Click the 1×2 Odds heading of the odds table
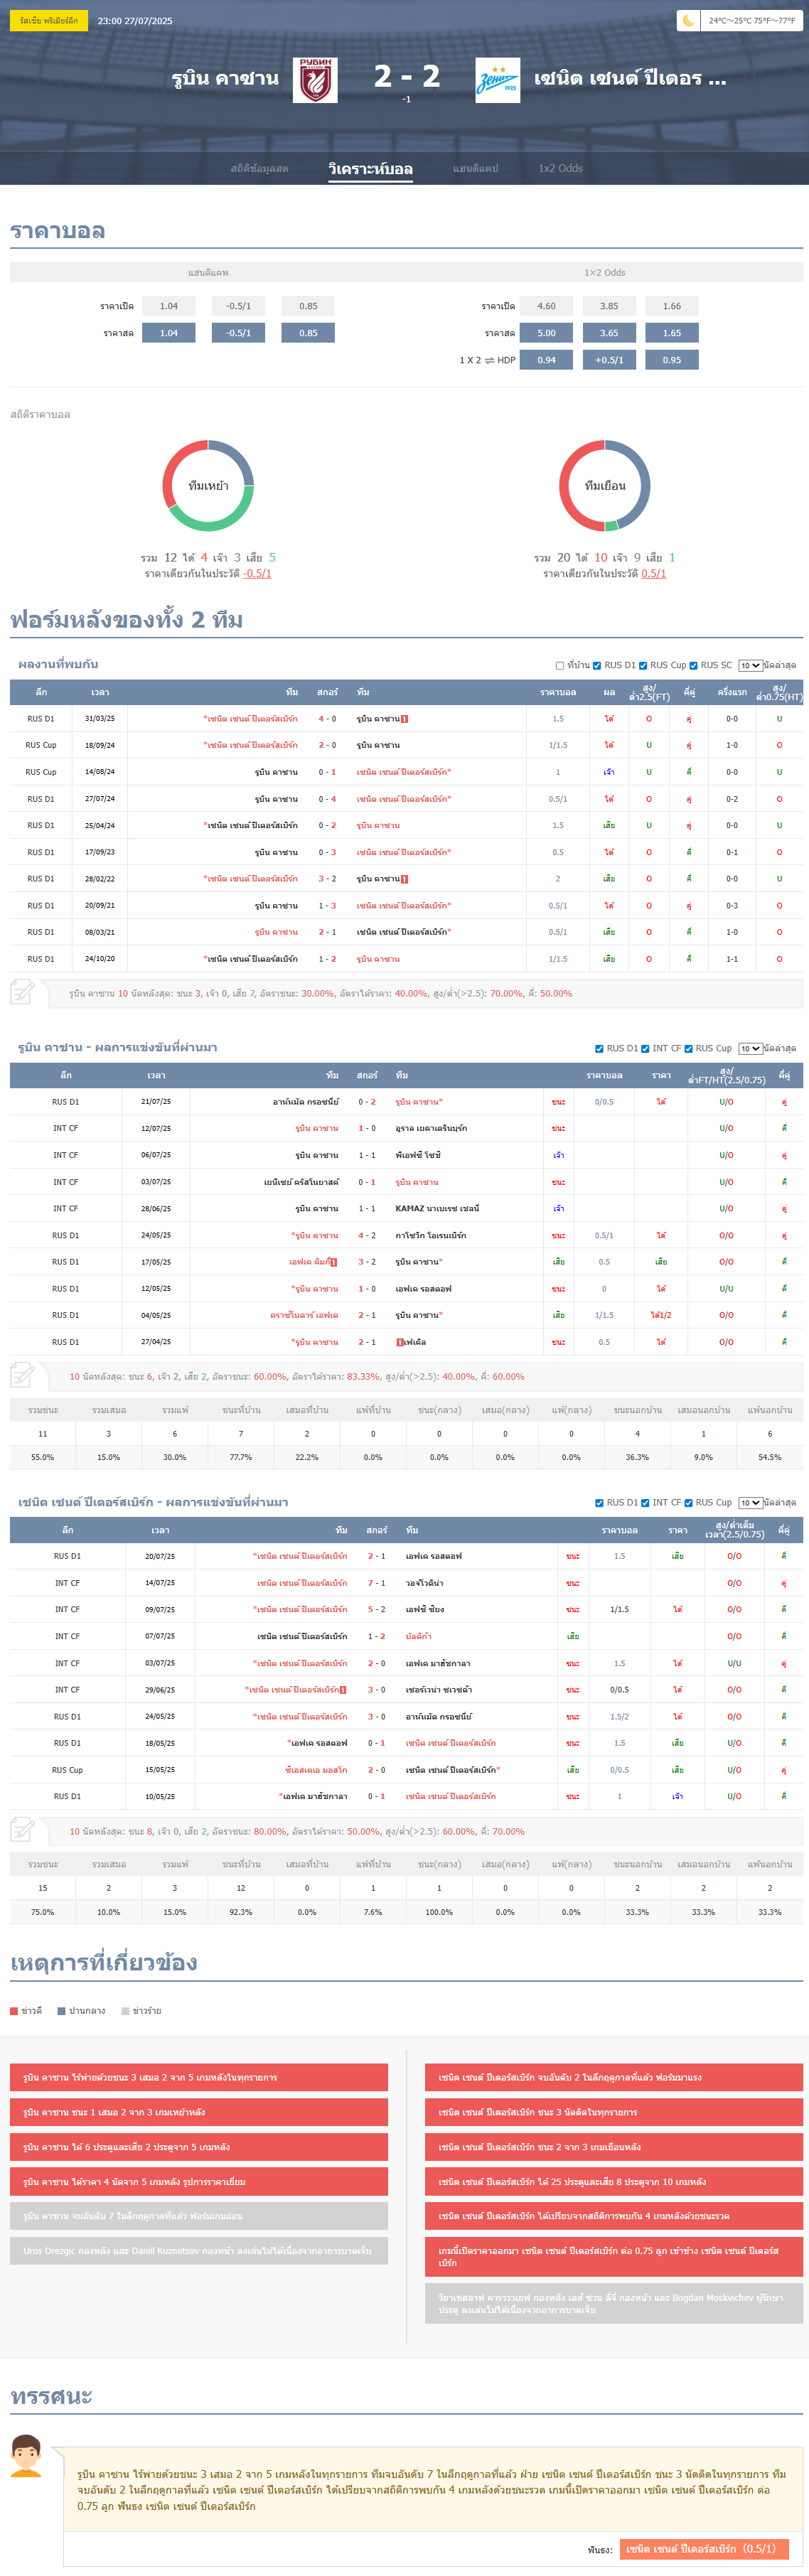The height and width of the screenshot is (2576, 809). pyautogui.click(x=605, y=272)
